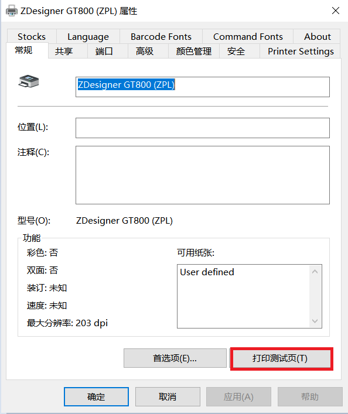Screen dimensions: 348x414
Task: Click the 打印测试页(T) button
Action: [280, 358]
